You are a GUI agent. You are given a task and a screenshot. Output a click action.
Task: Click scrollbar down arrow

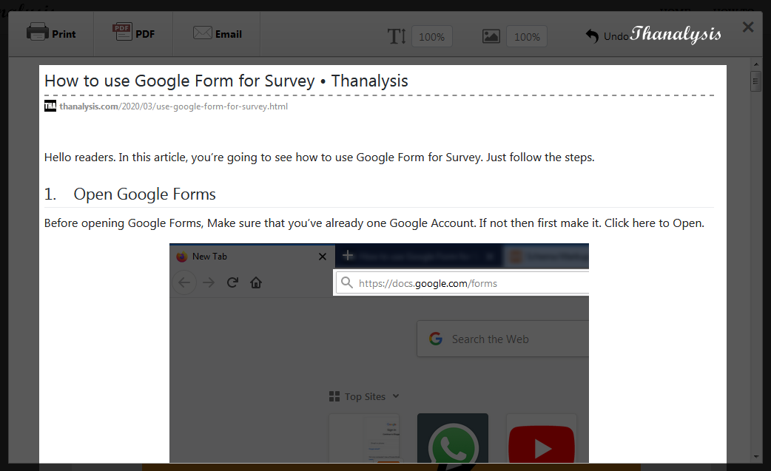click(755, 457)
